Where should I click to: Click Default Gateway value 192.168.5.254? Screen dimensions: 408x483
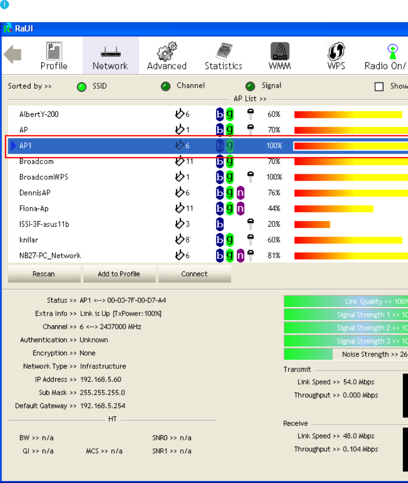[x=102, y=406]
